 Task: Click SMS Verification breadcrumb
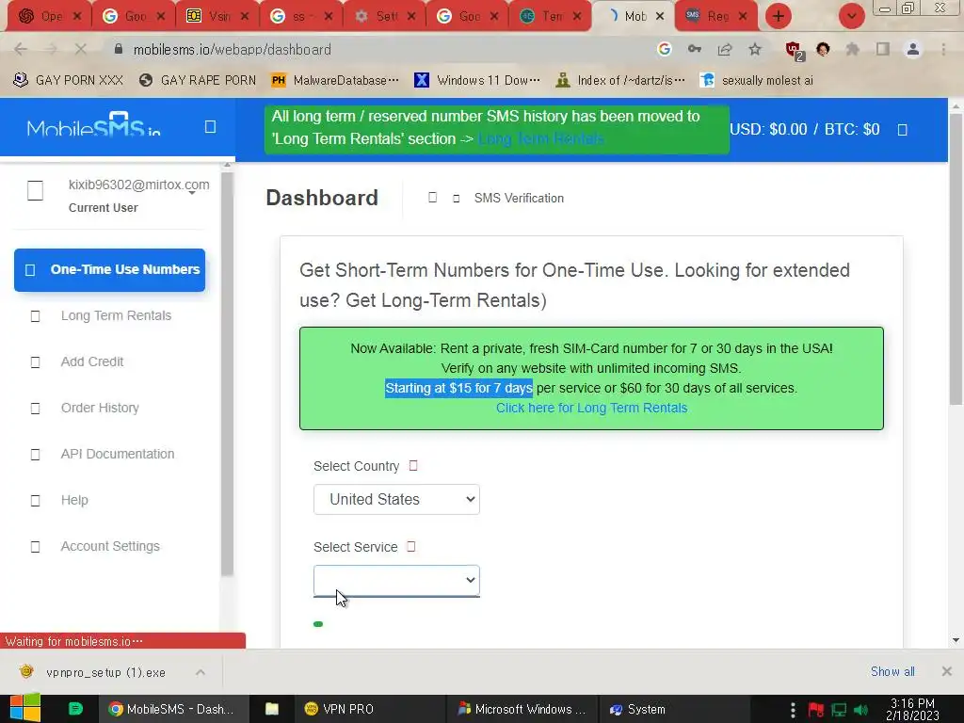tap(519, 198)
